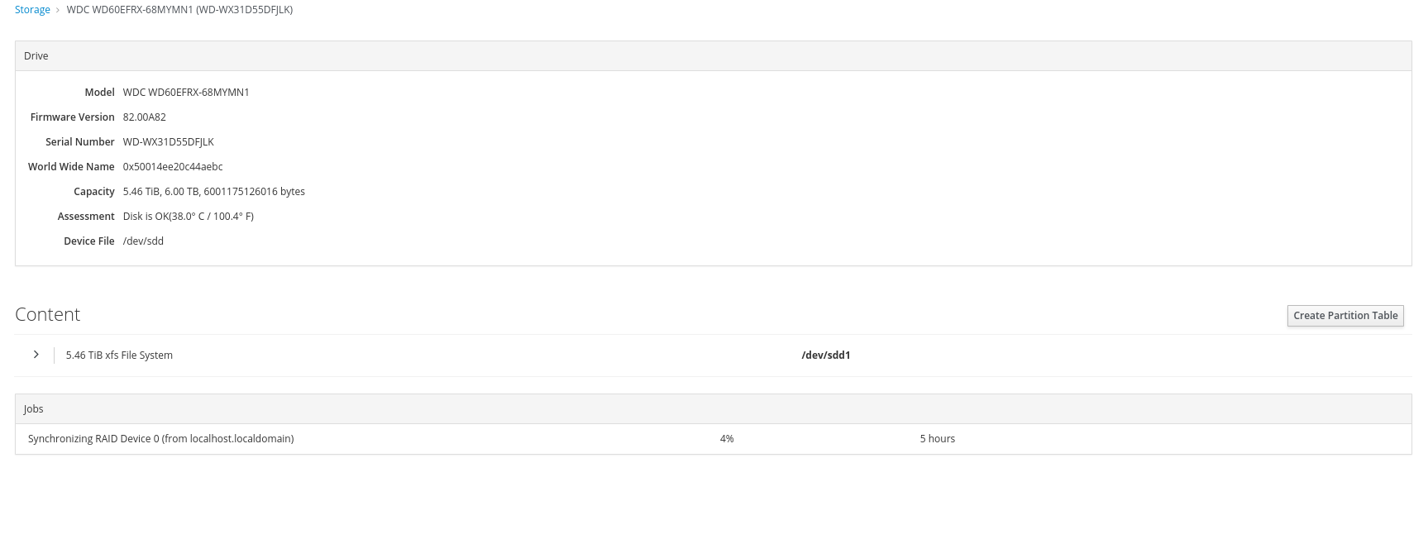This screenshot has width=1428, height=544.
Task: Select the disk Model value WDC WD60EFRX-68MYMN1
Action: click(185, 92)
